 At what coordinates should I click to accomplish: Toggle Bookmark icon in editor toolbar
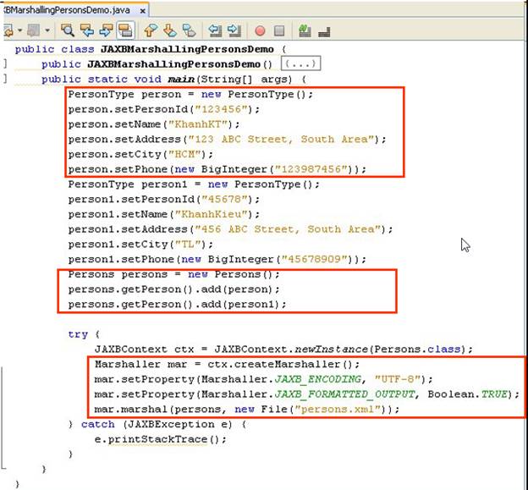pyautogui.click(x=189, y=30)
